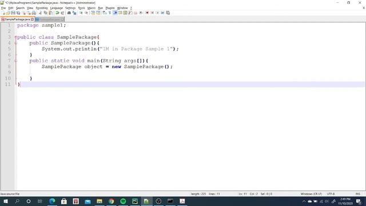Viewport: 366px width, 206px height.
Task: Click the Close file toolbar icon
Action: click(23, 13)
